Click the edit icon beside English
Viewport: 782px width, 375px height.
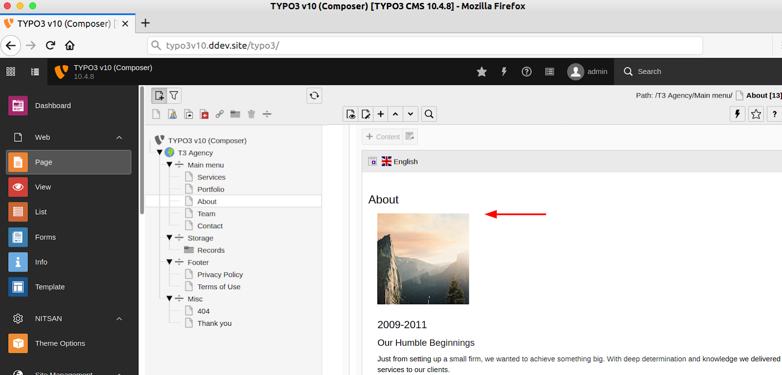click(x=372, y=161)
